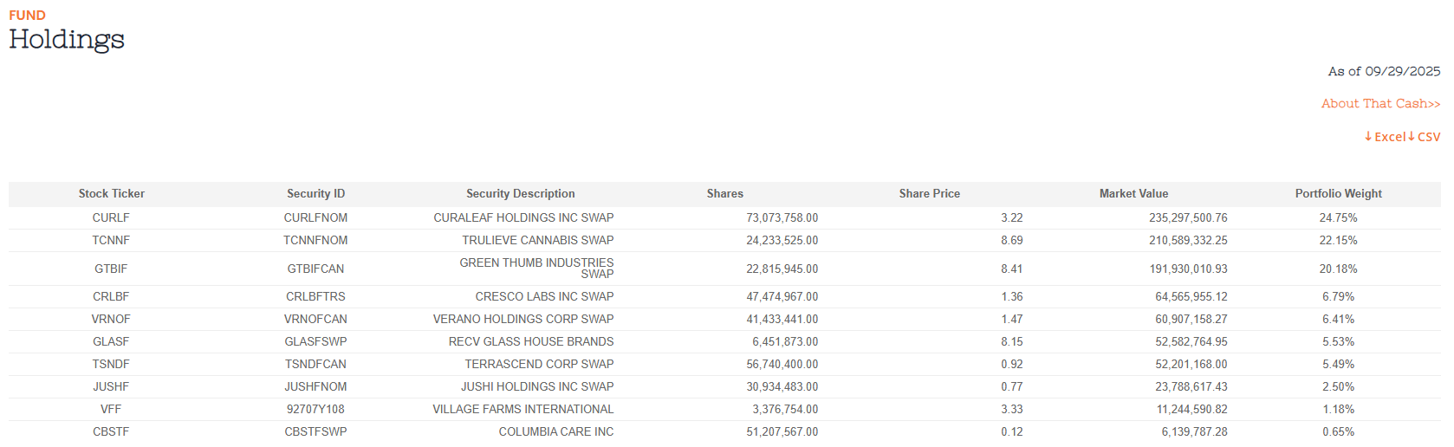
Task: Click the GREEN THUMB INDUSTRIES SWAP description
Action: point(536,269)
